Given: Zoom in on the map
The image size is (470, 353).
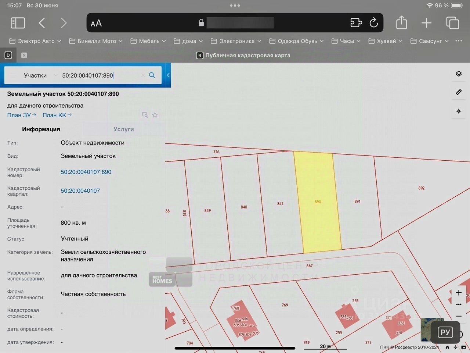Looking at the screenshot, I should pos(459,293).
